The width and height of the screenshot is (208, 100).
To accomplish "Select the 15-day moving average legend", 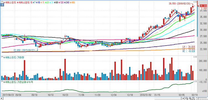I will (x=43, y=2).
